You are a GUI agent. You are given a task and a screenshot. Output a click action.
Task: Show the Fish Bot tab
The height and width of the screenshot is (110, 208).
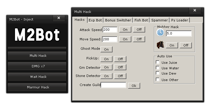(141, 20)
